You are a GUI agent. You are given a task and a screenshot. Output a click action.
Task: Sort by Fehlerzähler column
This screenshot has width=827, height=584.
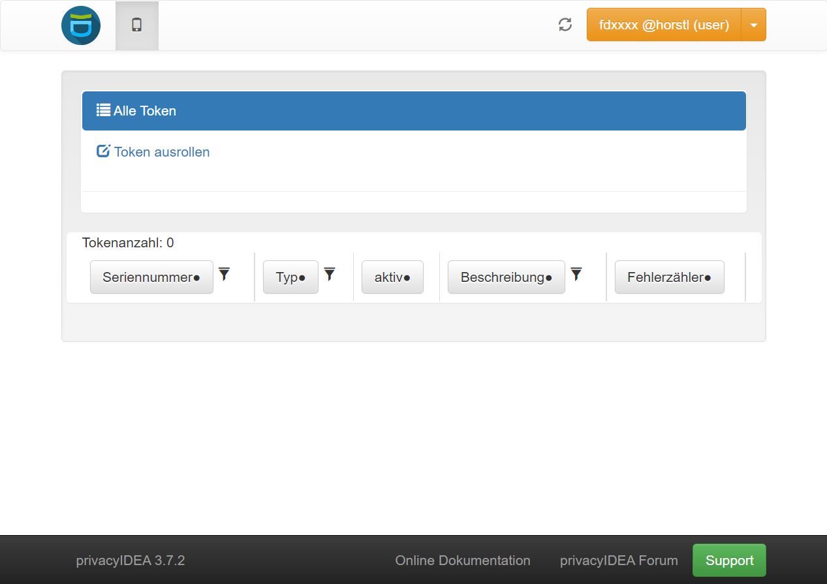click(669, 277)
